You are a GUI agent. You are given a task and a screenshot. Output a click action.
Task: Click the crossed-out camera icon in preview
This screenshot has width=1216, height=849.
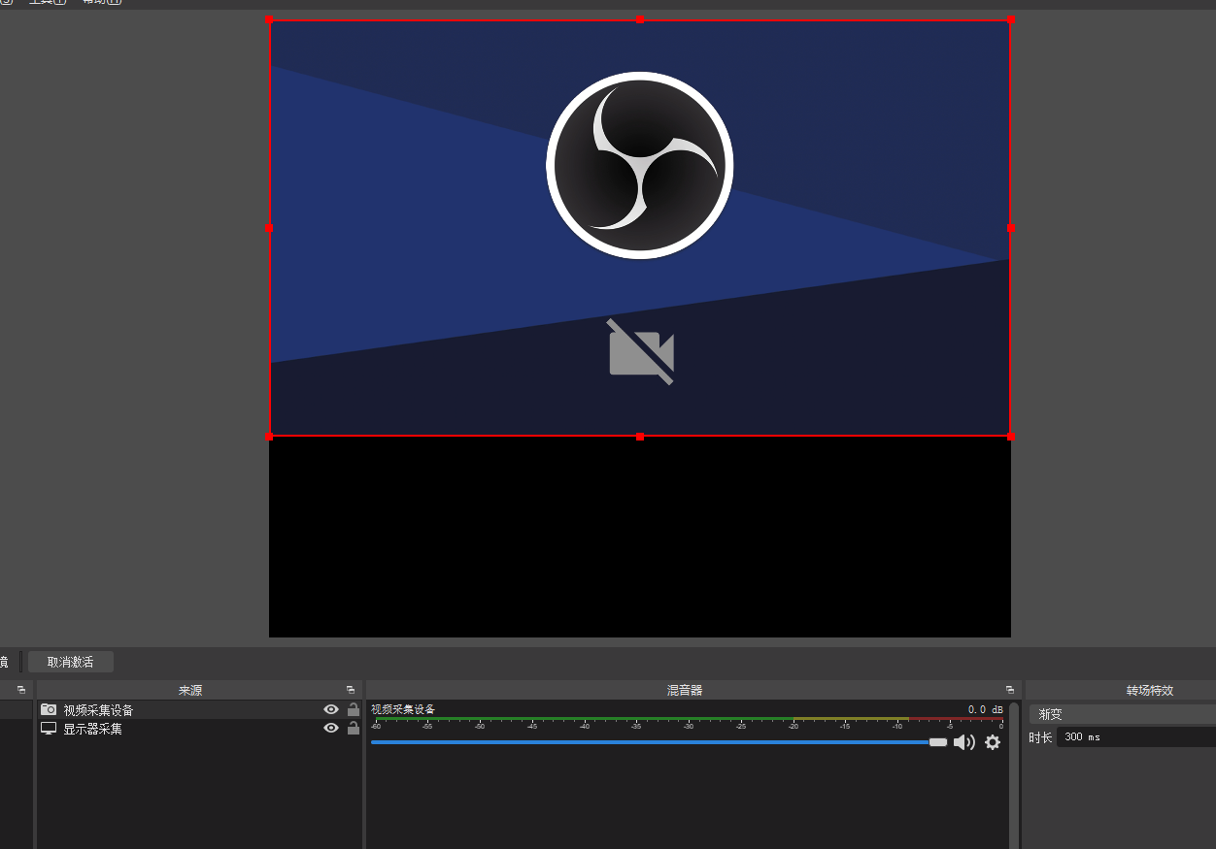pos(641,352)
